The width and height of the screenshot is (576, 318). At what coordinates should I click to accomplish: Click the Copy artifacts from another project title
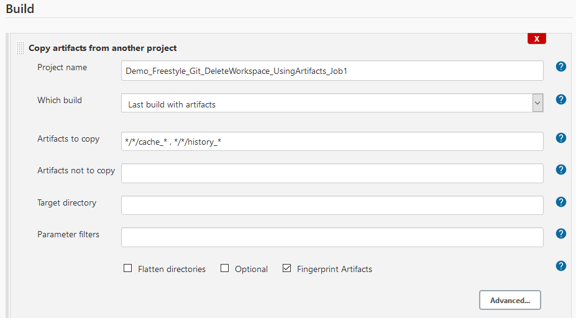tap(103, 48)
